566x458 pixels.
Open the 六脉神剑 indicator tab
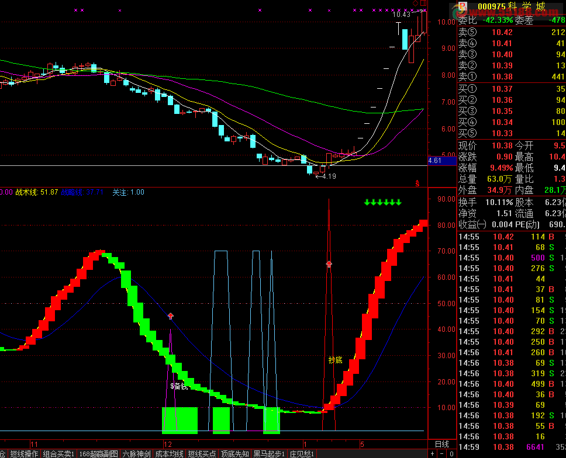tap(136, 453)
